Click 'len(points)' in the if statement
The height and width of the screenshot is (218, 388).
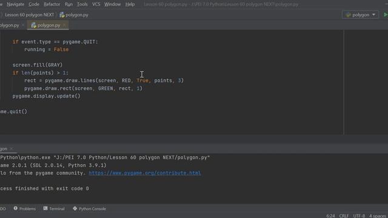pos(38,73)
